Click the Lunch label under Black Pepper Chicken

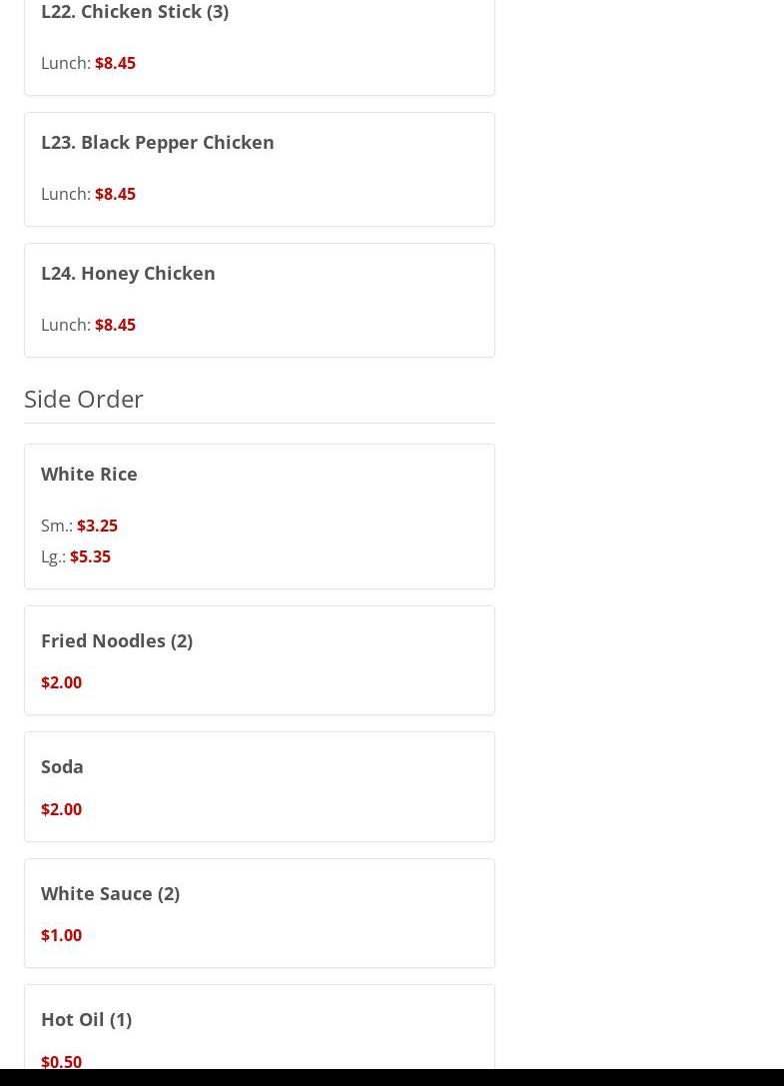point(65,194)
